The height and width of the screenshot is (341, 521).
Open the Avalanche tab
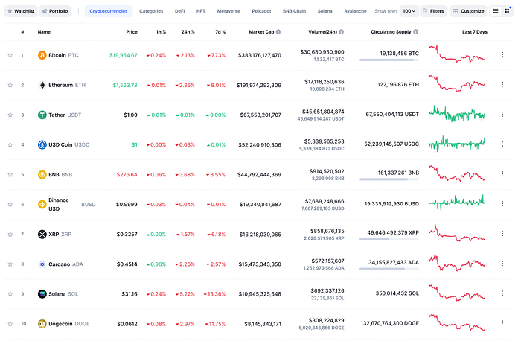pyautogui.click(x=355, y=11)
